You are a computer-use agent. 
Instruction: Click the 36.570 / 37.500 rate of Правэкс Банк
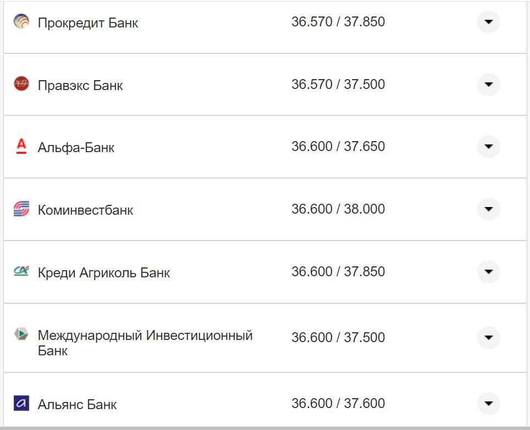tap(339, 85)
